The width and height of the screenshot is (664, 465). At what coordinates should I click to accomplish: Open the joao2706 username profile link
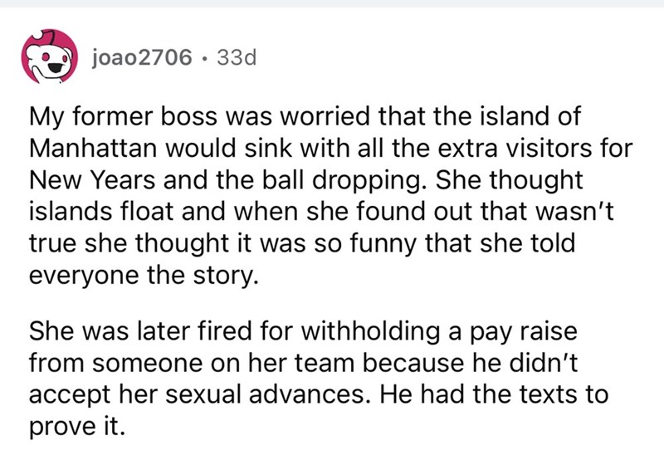click(142, 57)
